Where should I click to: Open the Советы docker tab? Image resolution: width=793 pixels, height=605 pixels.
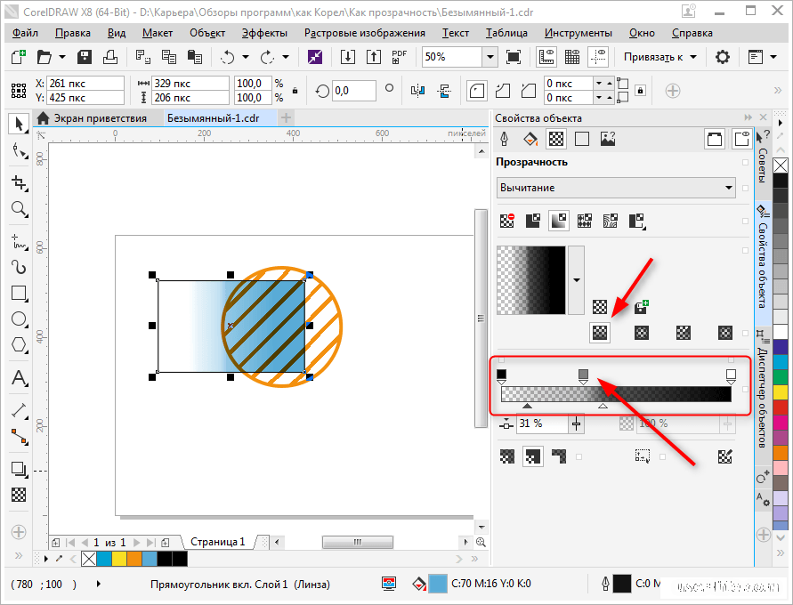763,165
